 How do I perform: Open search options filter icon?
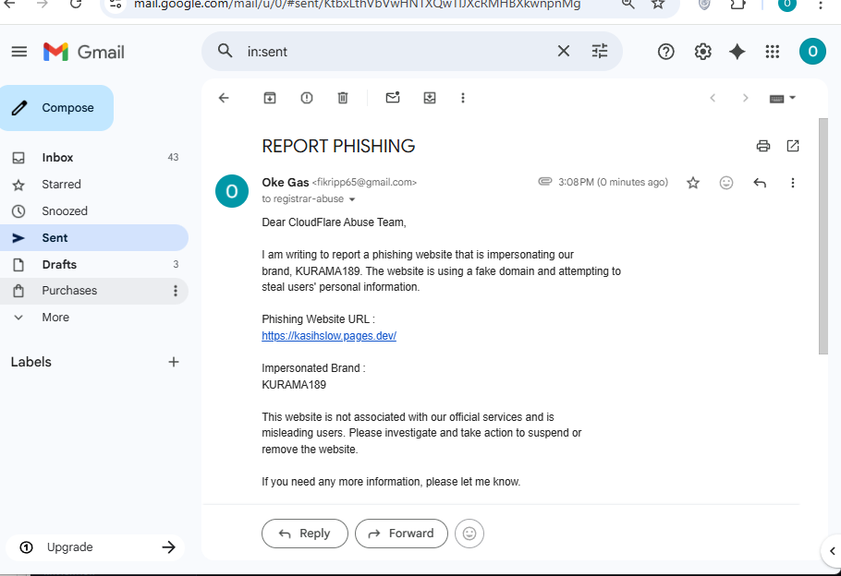click(x=600, y=52)
